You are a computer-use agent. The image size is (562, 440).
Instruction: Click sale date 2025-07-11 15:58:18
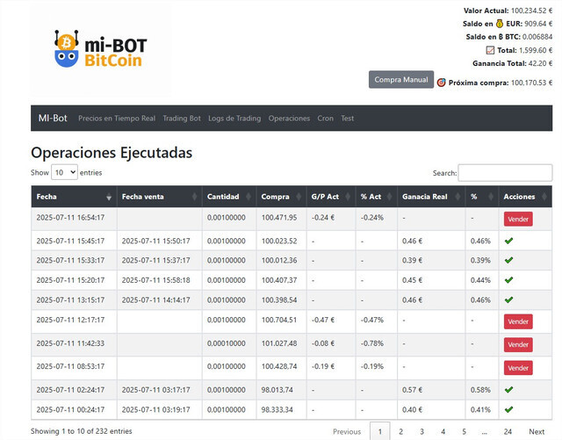pos(156,280)
